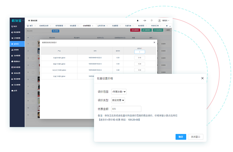Open 数据统计 in the sidebar

click(x=16, y=61)
